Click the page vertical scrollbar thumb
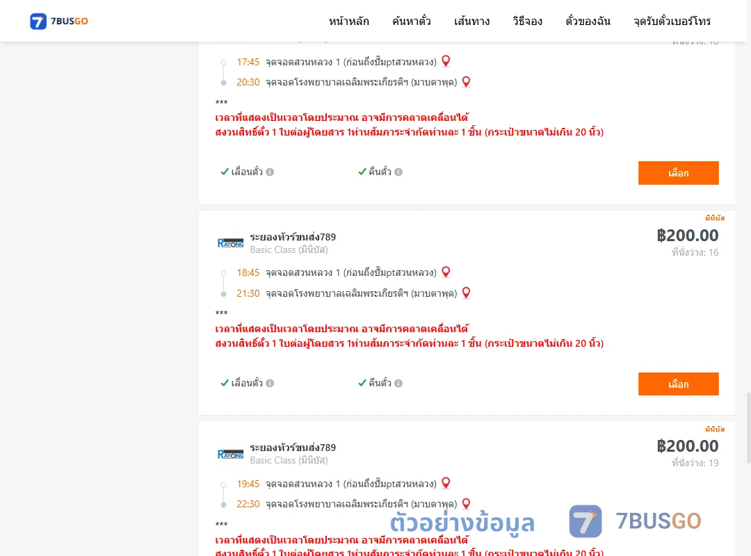Viewport: 751px width, 556px height. pyautogui.click(x=749, y=427)
